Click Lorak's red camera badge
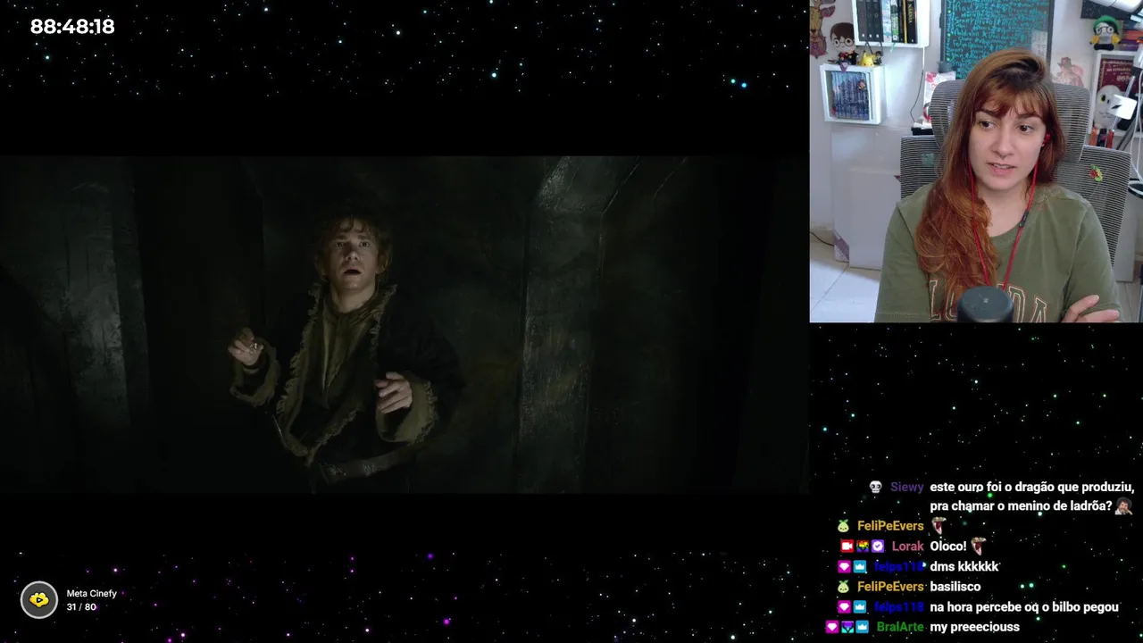 (x=847, y=547)
